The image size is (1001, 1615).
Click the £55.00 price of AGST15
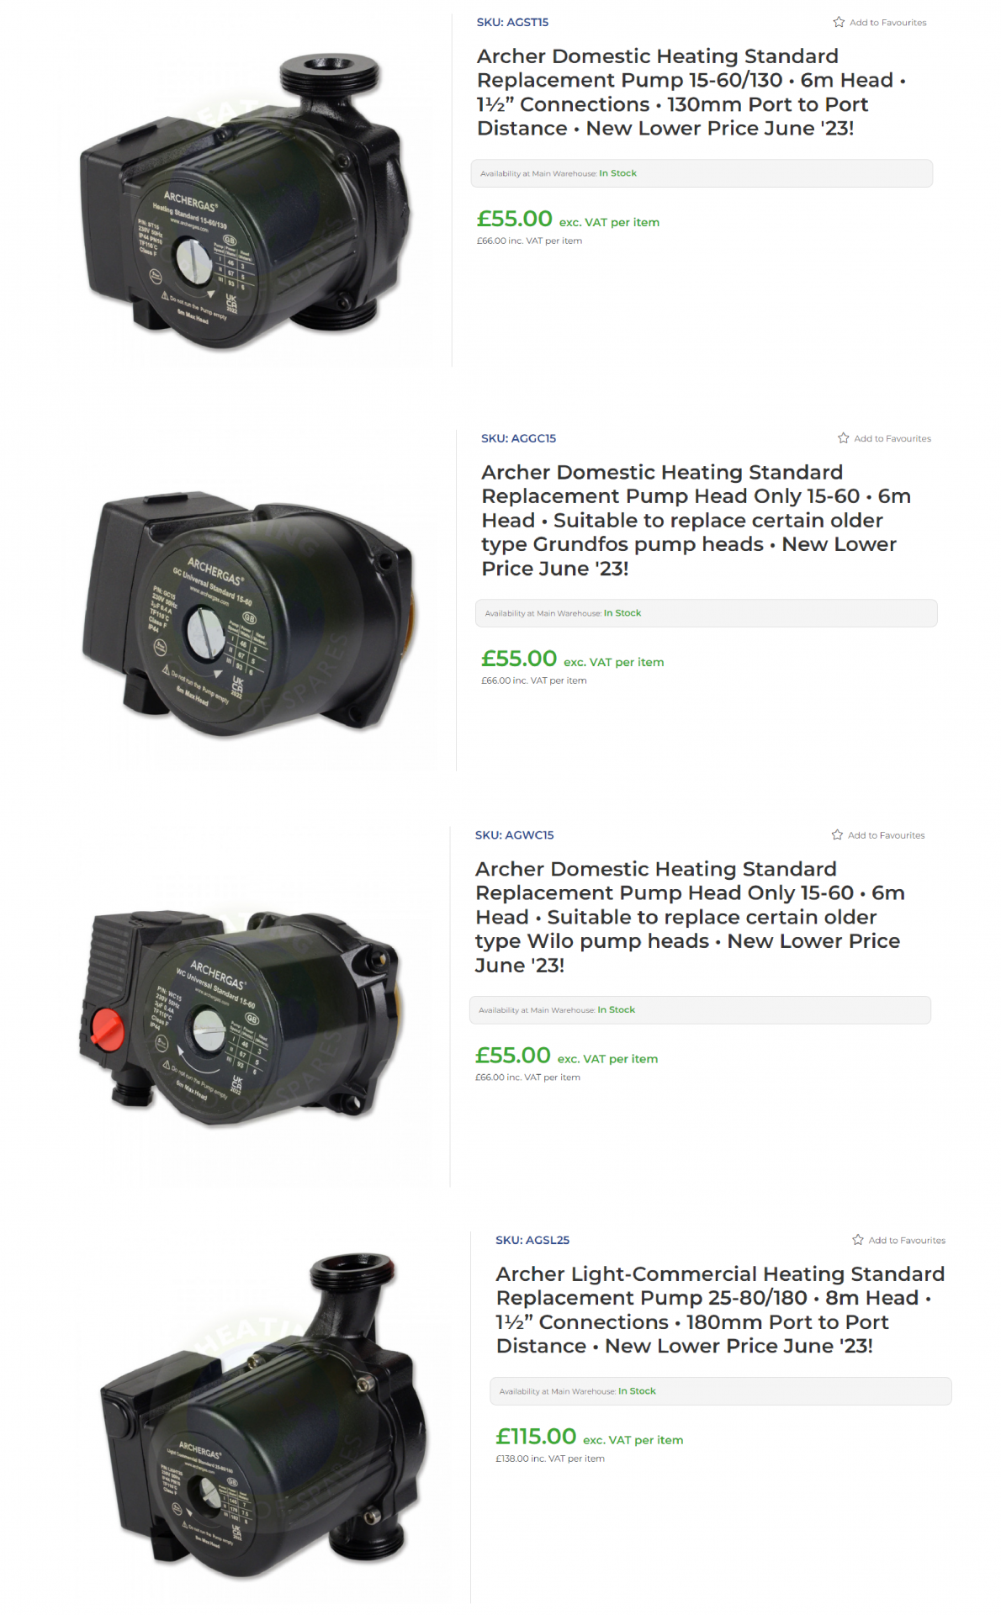(514, 219)
